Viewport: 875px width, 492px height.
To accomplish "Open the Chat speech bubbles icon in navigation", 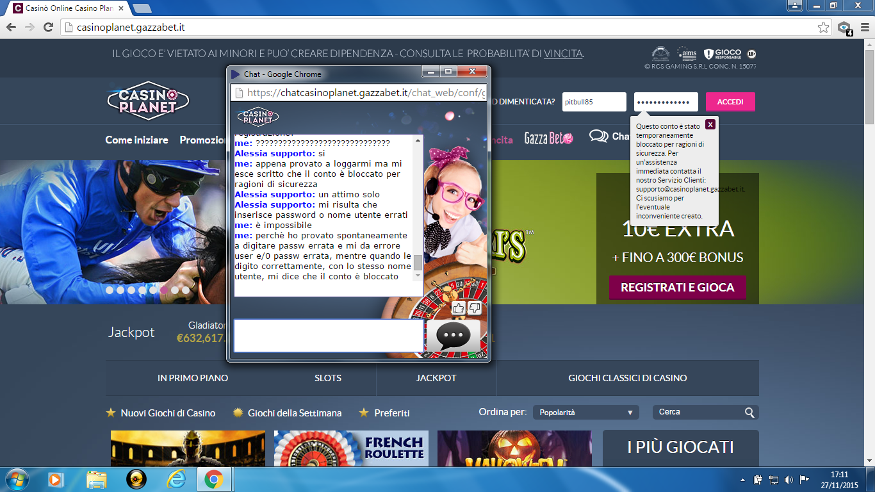I will click(599, 136).
